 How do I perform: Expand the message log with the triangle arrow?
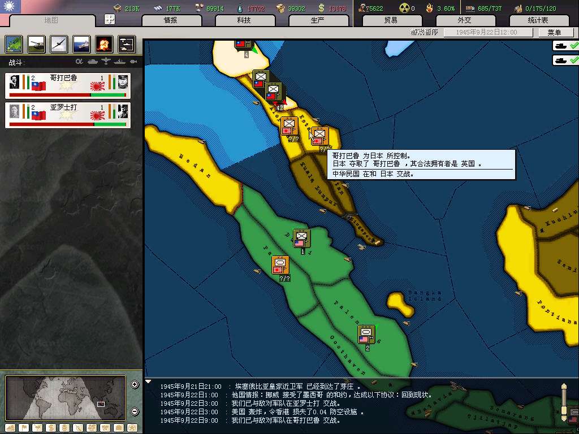click(149, 381)
